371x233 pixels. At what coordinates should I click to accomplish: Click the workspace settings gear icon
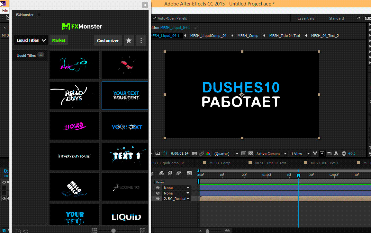(368, 18)
